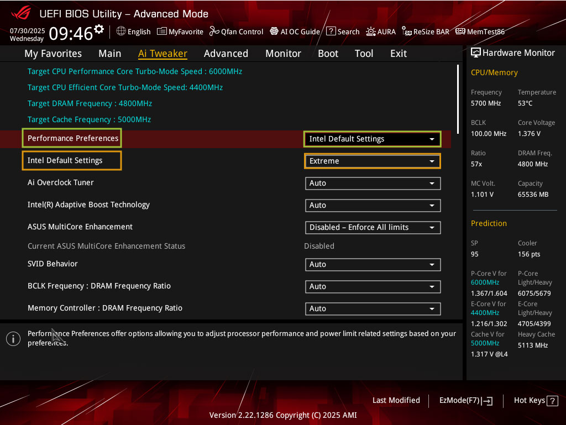Click the English language globe icon

point(121,32)
